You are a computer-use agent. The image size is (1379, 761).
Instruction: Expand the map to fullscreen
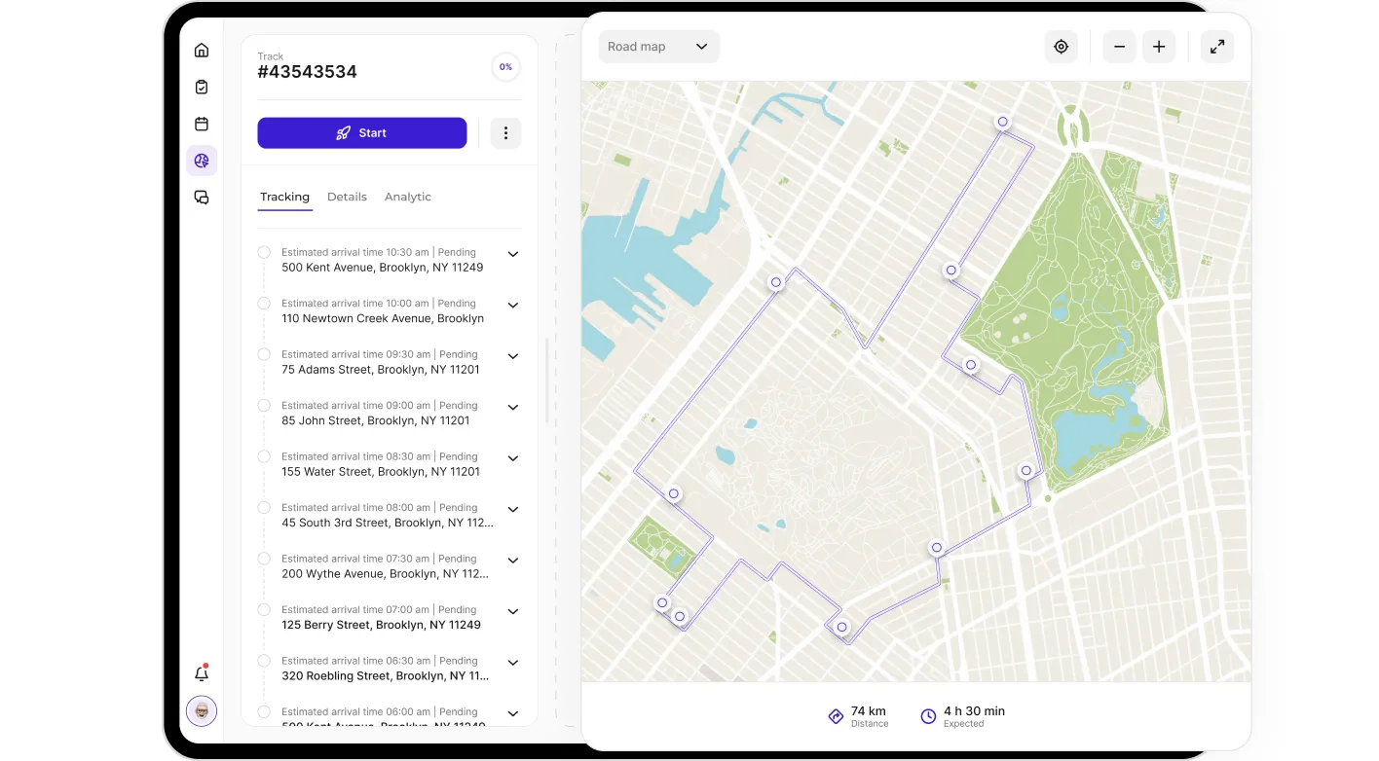[1217, 47]
